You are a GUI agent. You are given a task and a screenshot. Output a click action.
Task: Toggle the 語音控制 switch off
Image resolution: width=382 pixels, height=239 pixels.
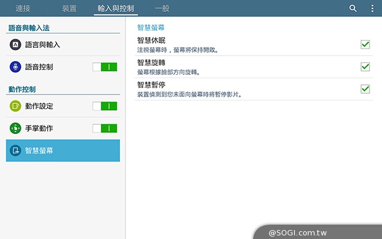click(104, 67)
